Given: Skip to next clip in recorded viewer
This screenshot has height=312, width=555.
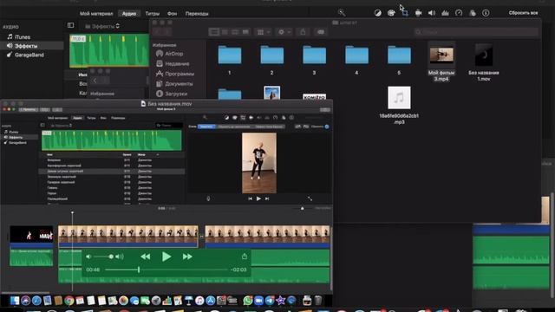Looking at the screenshot, I should point(267,198).
